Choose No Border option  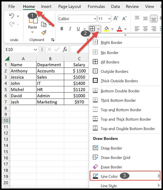[x=125, y=53]
